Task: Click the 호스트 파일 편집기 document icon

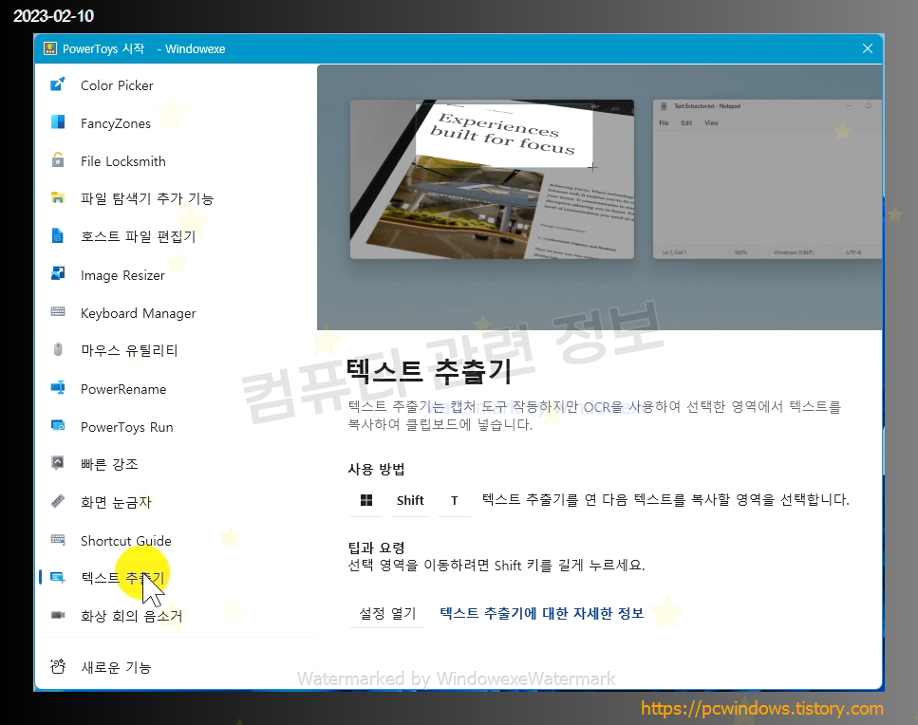Action: click(x=57, y=235)
